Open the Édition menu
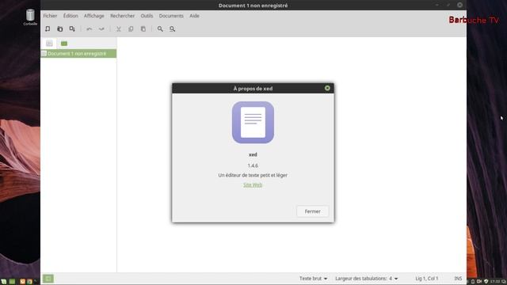This screenshot has height=285, width=507. click(71, 16)
